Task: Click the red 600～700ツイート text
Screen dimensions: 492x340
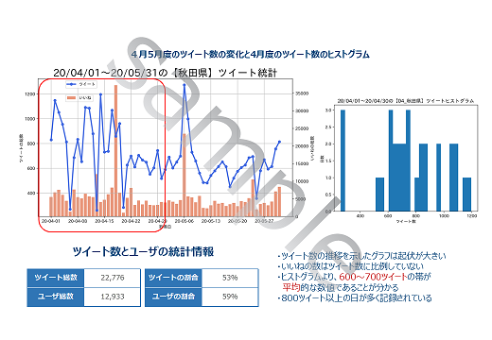Action: coord(373,277)
